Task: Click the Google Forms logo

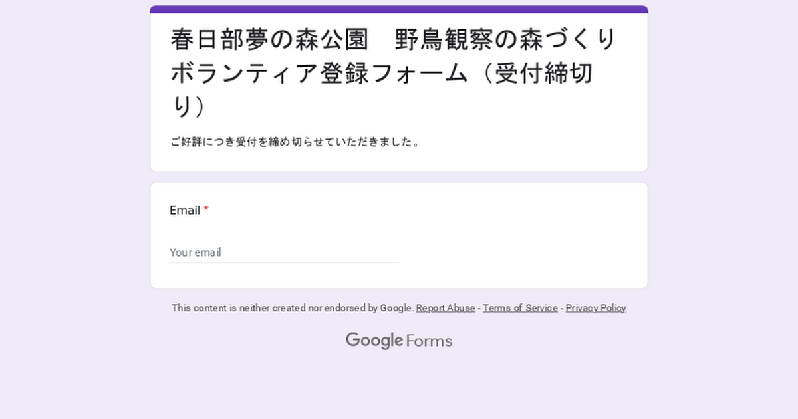Action: coord(399,341)
